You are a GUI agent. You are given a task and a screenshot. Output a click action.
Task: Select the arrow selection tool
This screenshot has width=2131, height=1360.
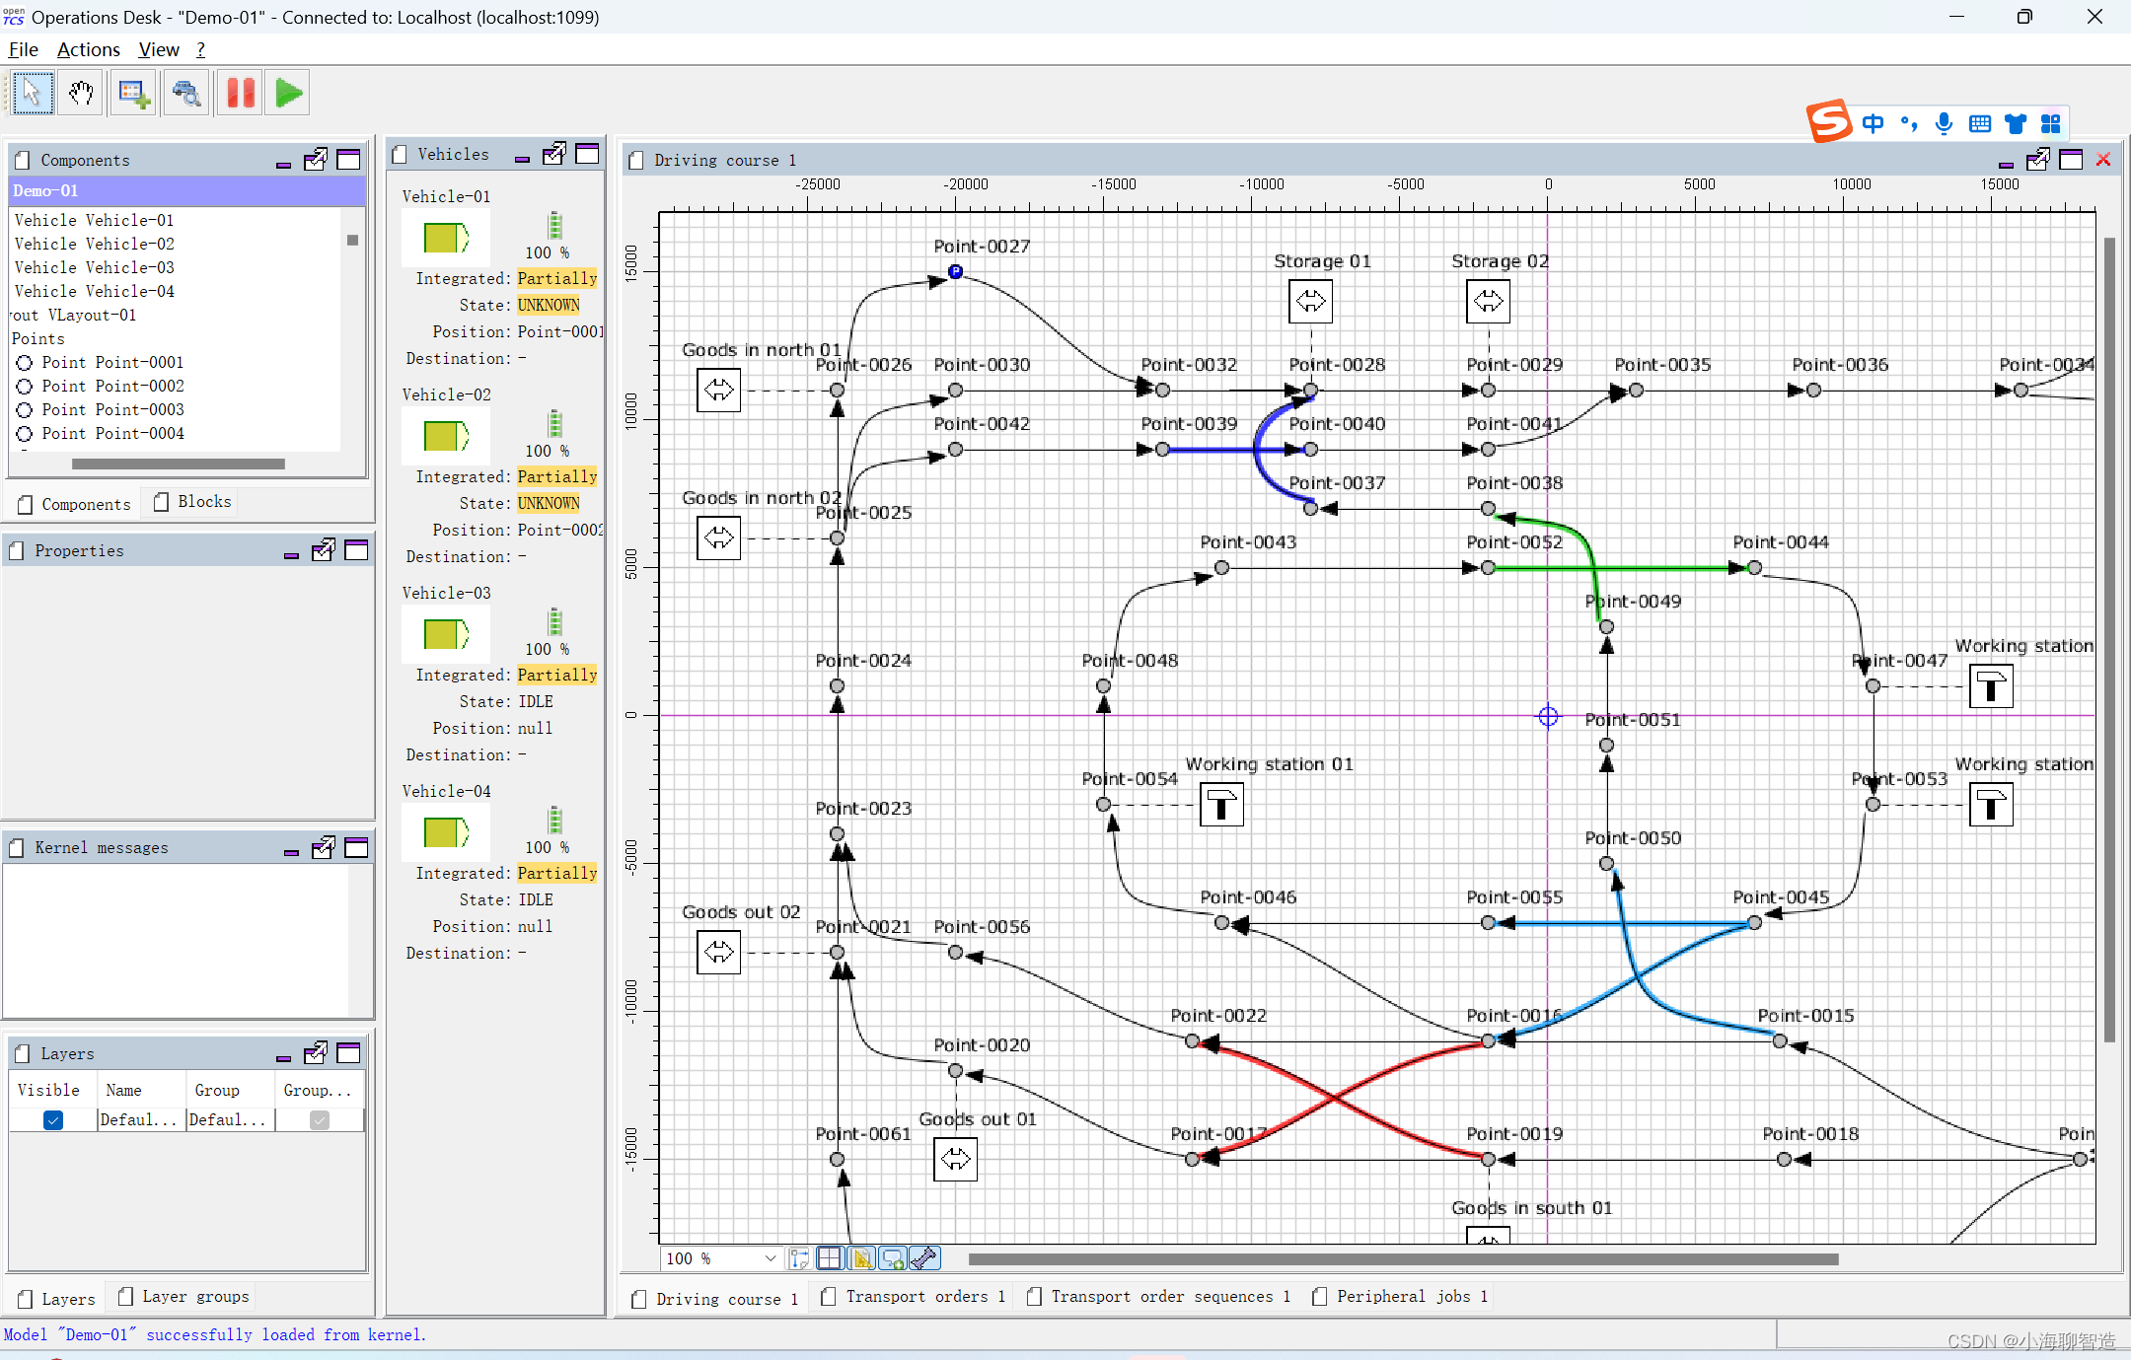pyautogui.click(x=33, y=94)
